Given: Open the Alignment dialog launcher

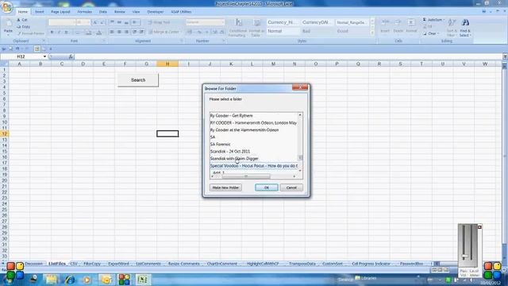Looking at the screenshot, I should (x=182, y=41).
